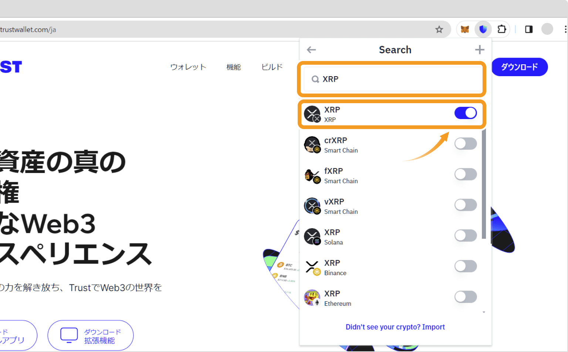
Task: Click the Binance network label
Action: pos(335,273)
